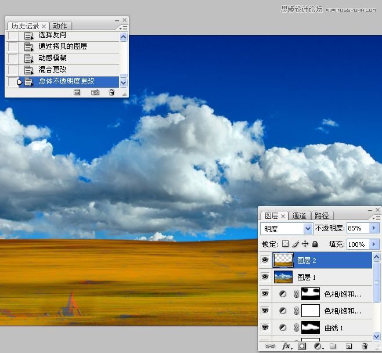Hide the 曲线 1 adjustment layer
Image resolution: width=382 pixels, height=353 pixels.
click(265, 327)
